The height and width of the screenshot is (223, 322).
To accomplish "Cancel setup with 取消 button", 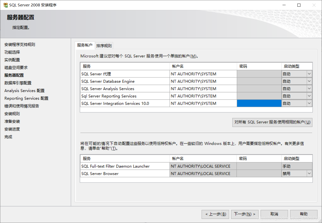I will coord(274,214).
